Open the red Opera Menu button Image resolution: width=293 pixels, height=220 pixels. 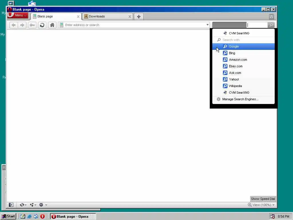18,15
